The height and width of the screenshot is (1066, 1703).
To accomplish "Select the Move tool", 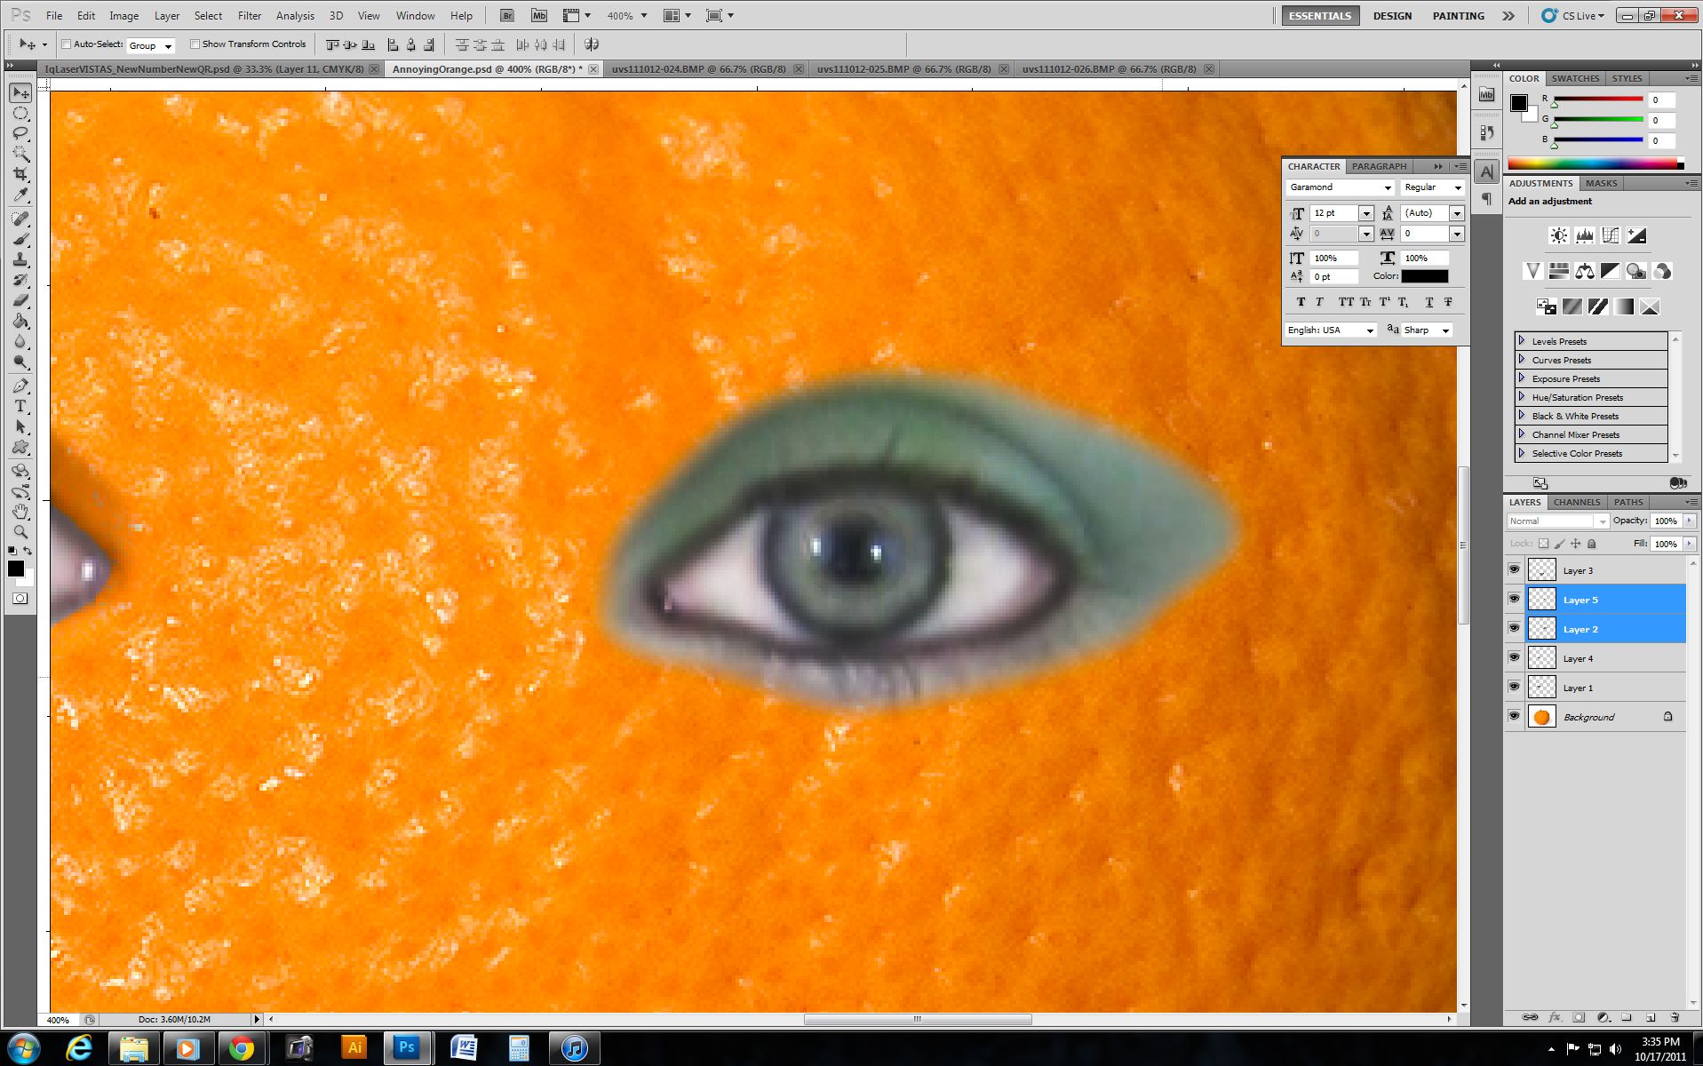I will [20, 92].
